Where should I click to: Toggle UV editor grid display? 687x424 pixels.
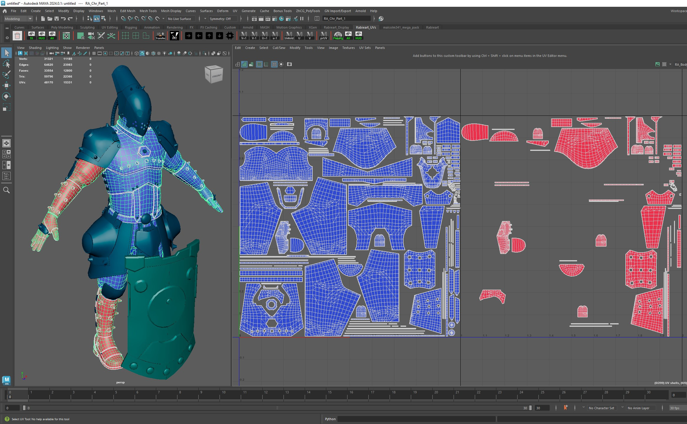(x=274, y=64)
